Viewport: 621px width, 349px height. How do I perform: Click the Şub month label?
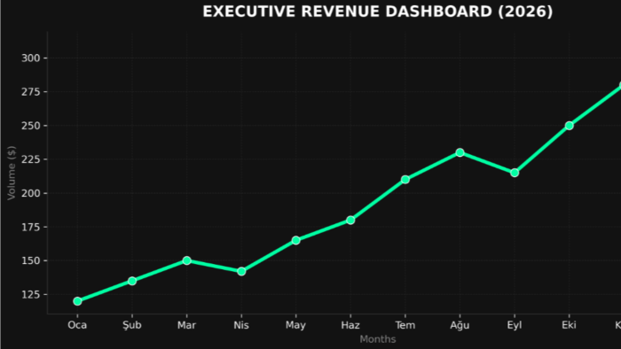(x=132, y=325)
